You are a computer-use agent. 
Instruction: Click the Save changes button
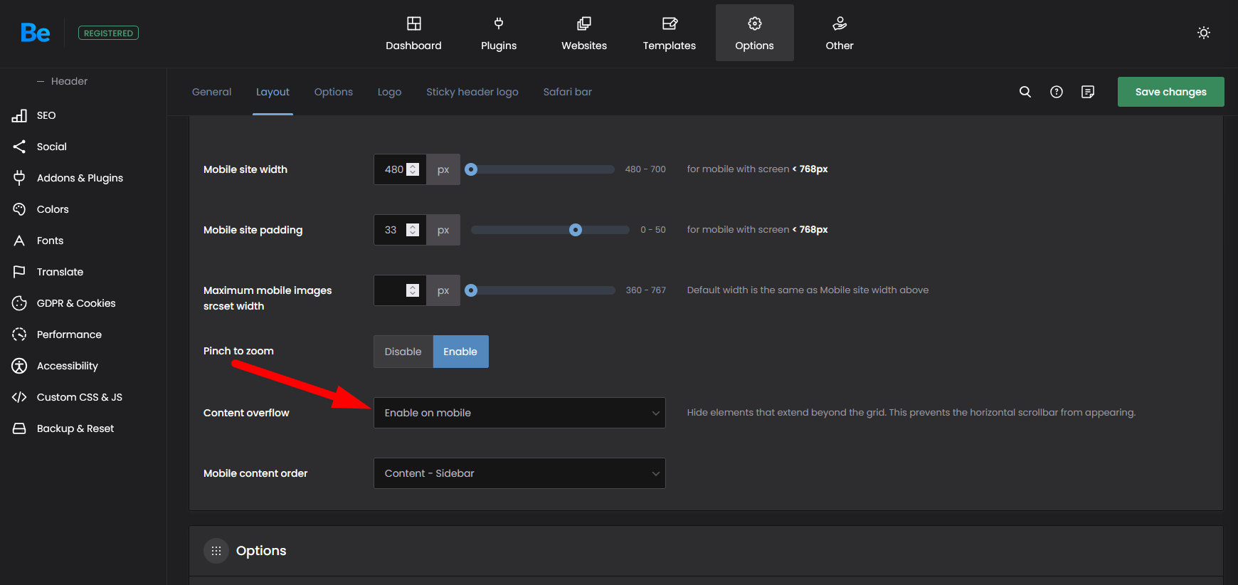(1171, 92)
